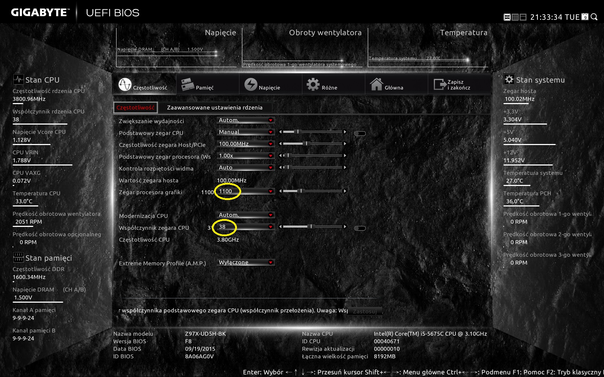Click the 1.128V Vcore voltage value

[x=22, y=140]
